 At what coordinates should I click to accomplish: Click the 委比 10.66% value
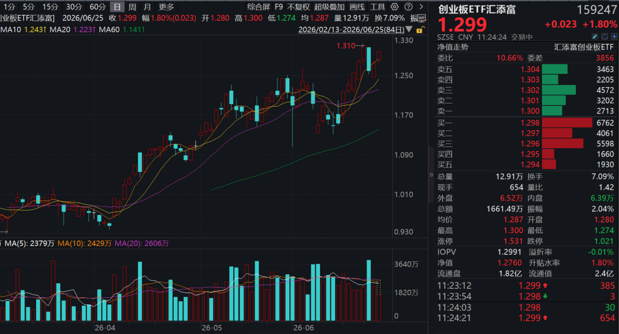click(x=509, y=58)
